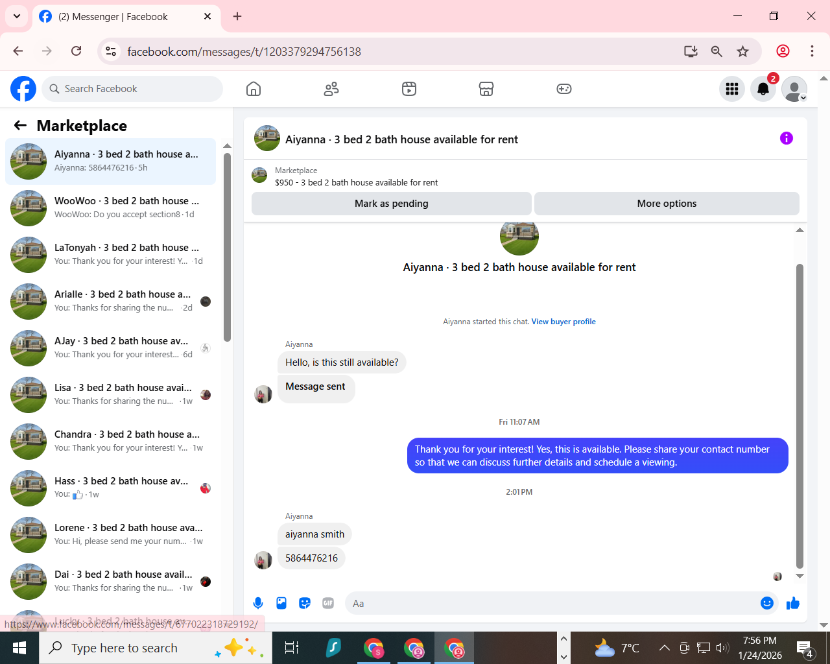Open site information icon in address bar
The height and width of the screenshot is (664, 830).
111,51
